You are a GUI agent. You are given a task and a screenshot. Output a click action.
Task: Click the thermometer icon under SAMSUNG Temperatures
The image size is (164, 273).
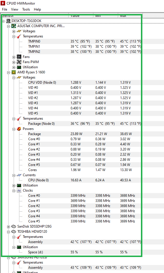click(x=19, y=262)
